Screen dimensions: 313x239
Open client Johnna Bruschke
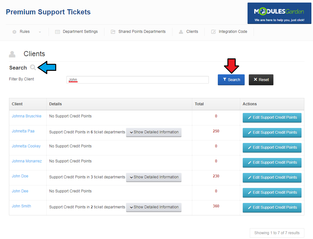[27, 116]
